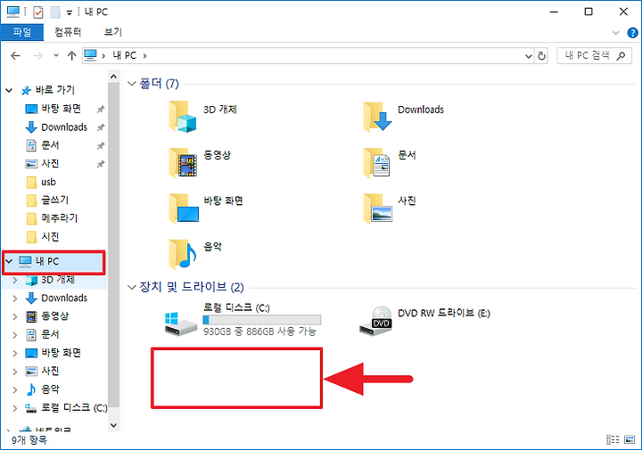This screenshot has width=642, height=450.
Task: Expand 3D 개체 in the tree
Action: [15, 280]
